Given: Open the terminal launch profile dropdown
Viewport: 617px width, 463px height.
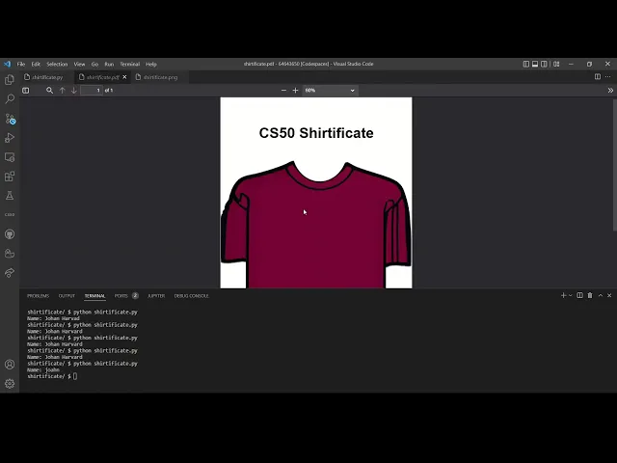Looking at the screenshot, I should 570,295.
